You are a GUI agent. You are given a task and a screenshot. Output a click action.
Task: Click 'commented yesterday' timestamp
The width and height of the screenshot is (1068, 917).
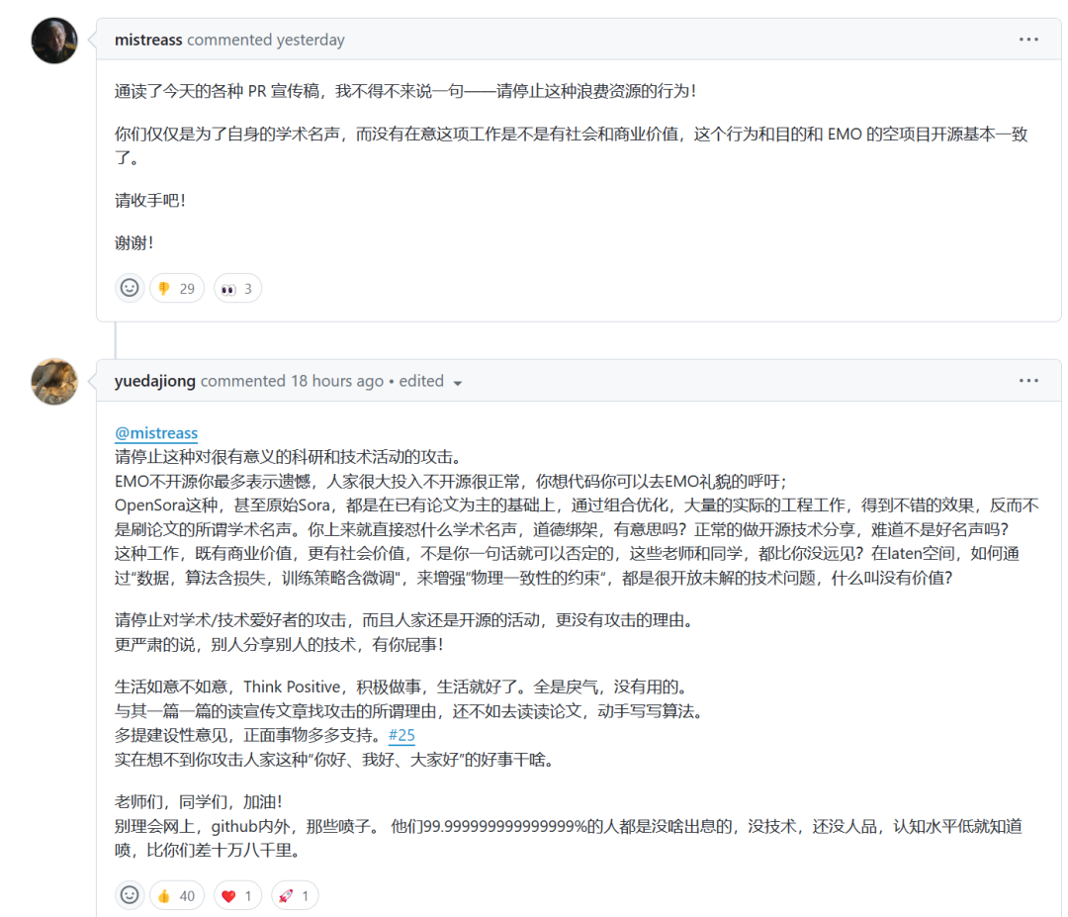pyautogui.click(x=266, y=40)
